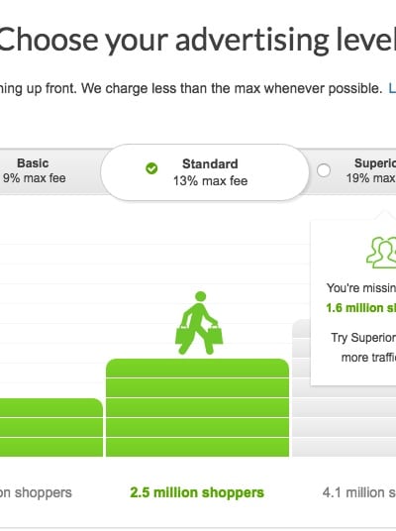Click the green checkmark beside Standard
Viewport: 396px width, 531px height.
[x=151, y=168]
